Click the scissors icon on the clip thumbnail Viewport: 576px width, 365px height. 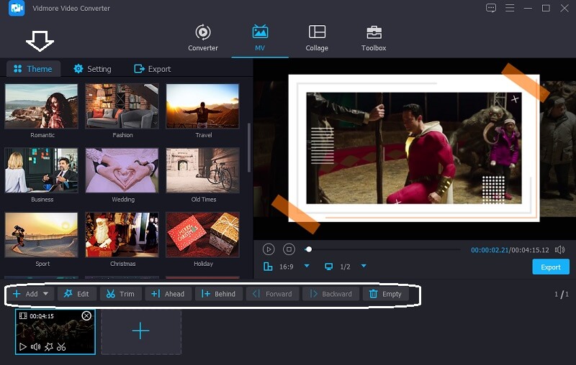[61, 346]
